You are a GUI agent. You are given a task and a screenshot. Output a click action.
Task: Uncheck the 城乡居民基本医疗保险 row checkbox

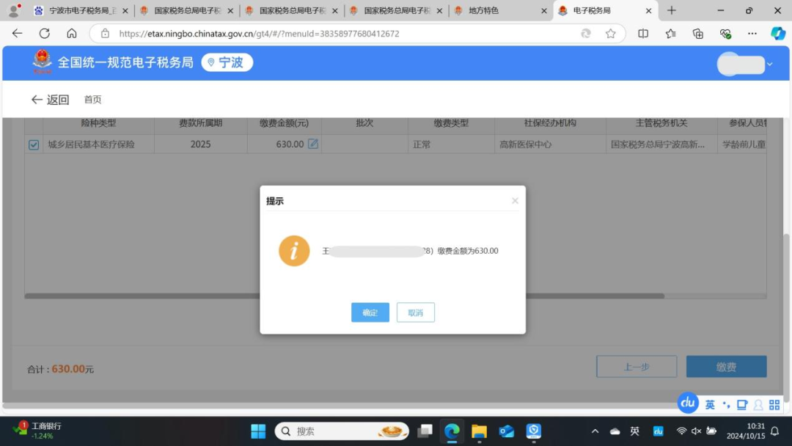pos(34,145)
